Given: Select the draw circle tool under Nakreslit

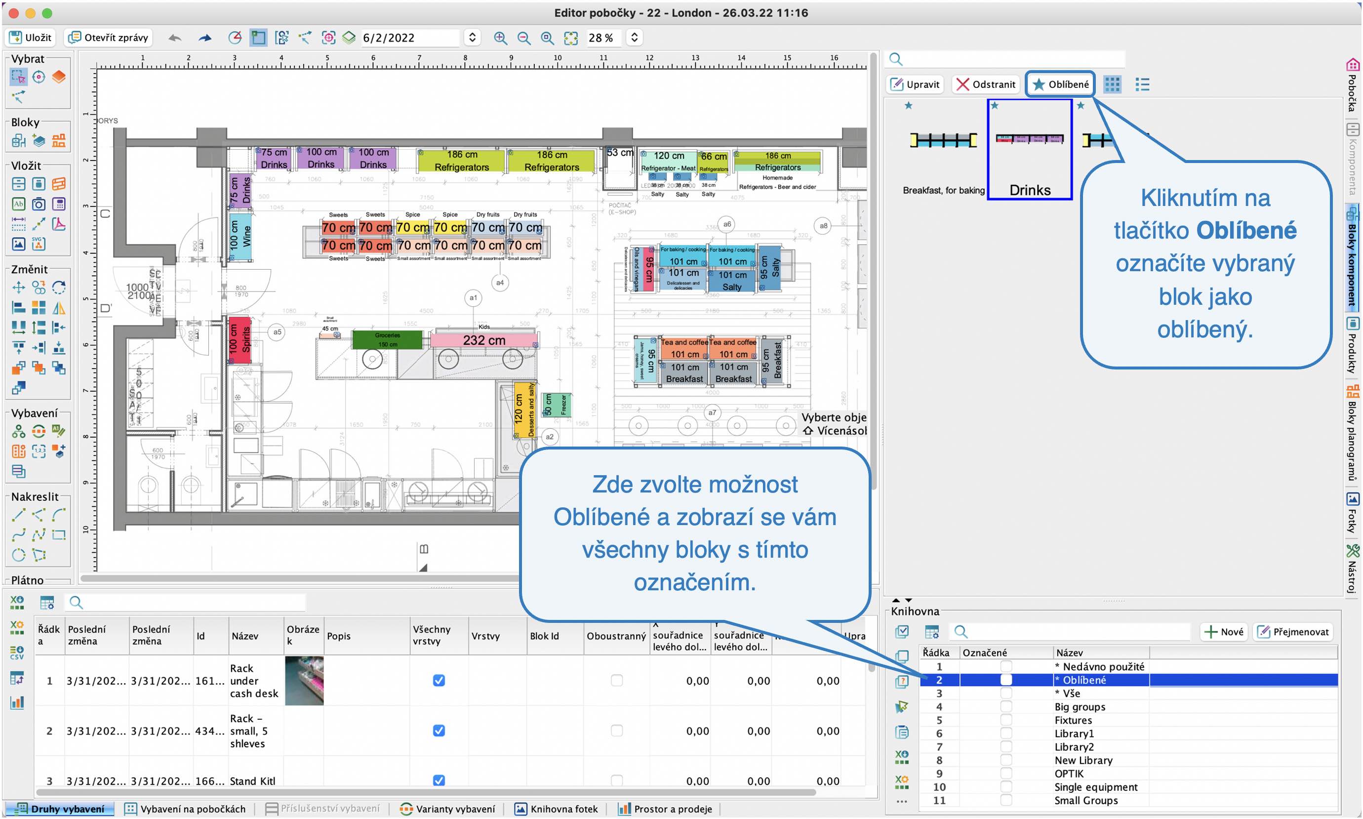Looking at the screenshot, I should tap(18, 555).
